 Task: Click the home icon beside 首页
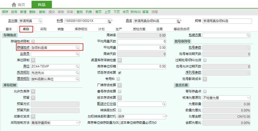[x=14, y=5]
